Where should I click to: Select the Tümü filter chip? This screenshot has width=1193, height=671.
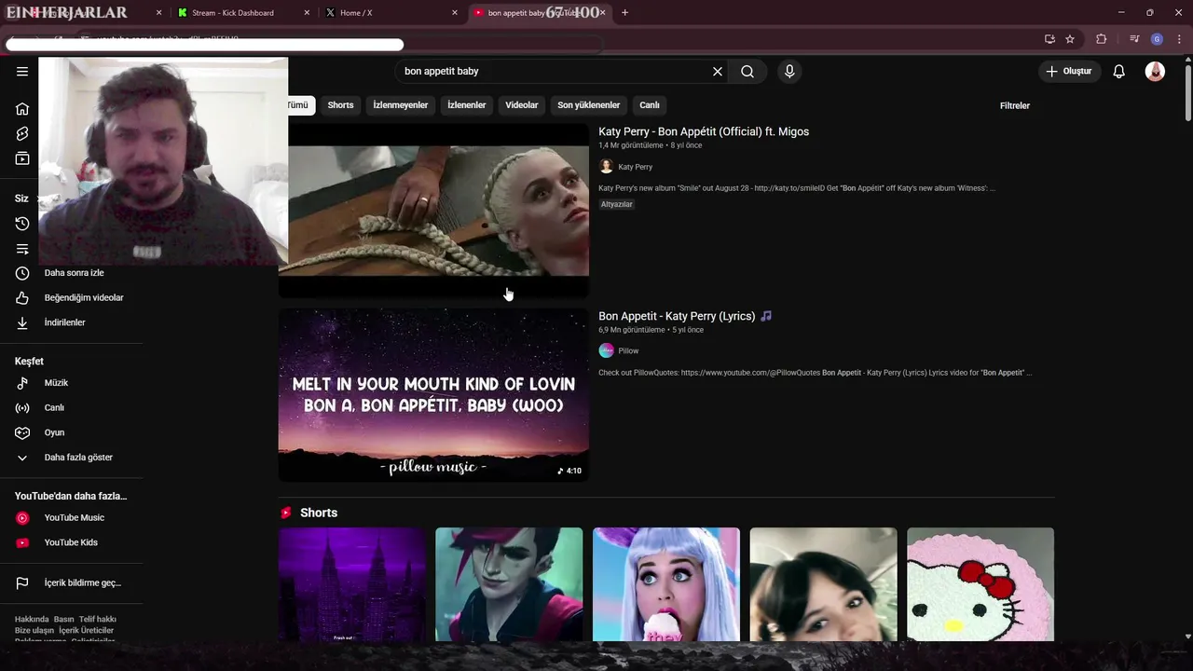point(300,105)
